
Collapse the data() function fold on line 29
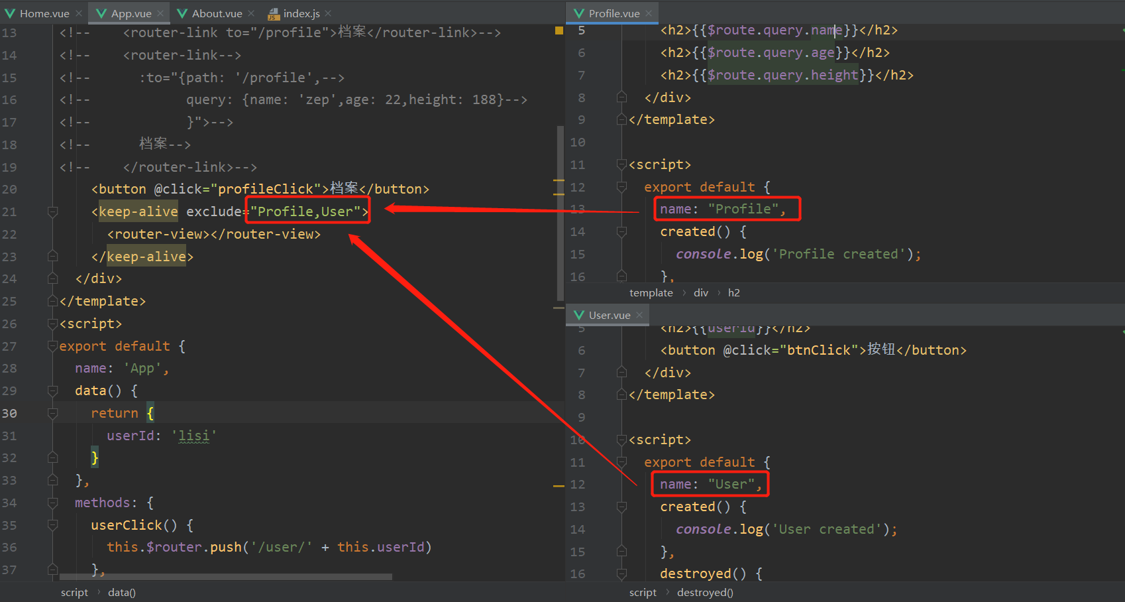tap(53, 391)
